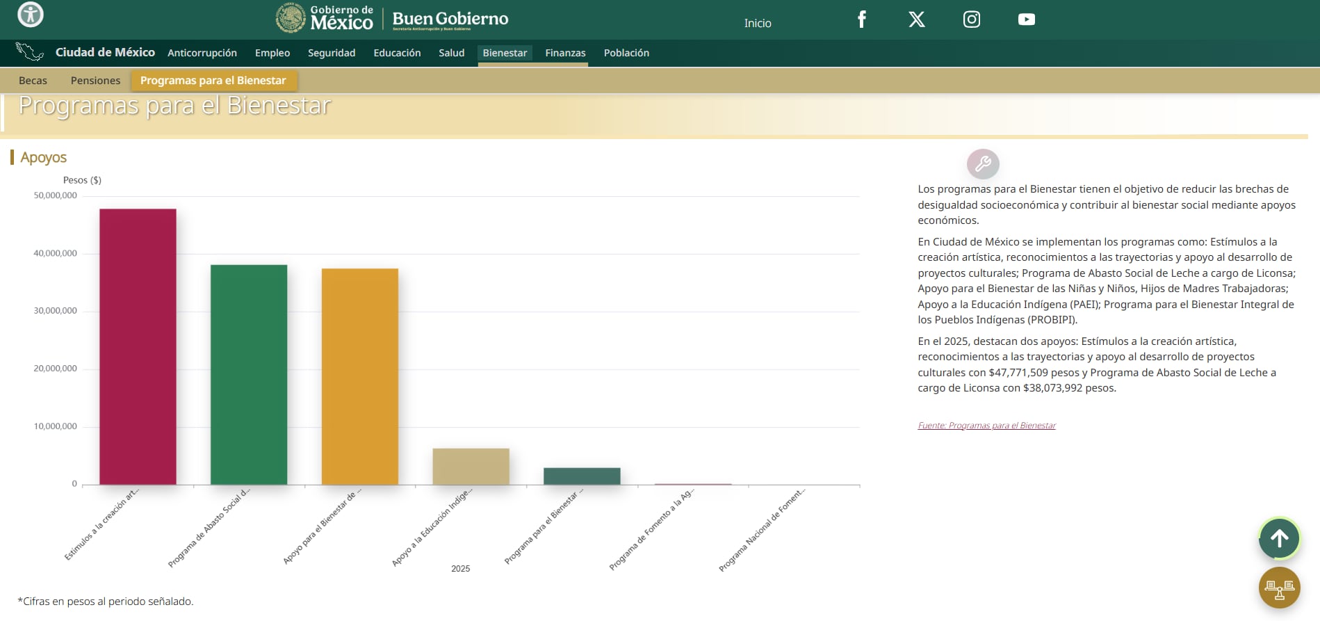1320x621 pixels.
Task: Open the Instagram icon
Action: point(971,19)
